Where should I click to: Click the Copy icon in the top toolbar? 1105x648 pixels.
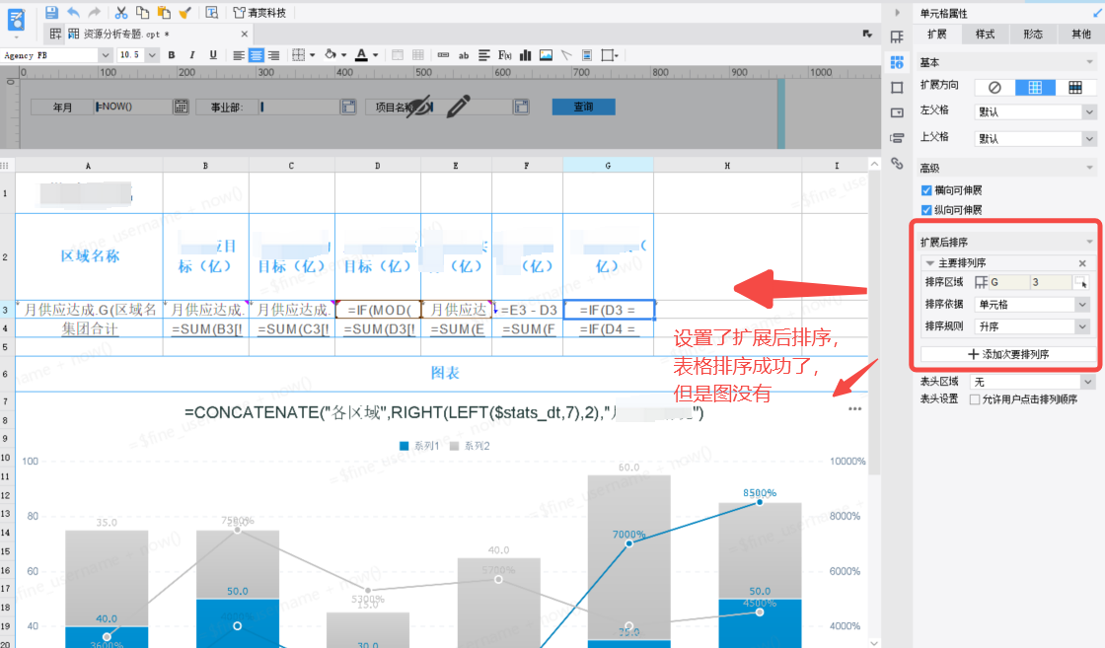142,12
